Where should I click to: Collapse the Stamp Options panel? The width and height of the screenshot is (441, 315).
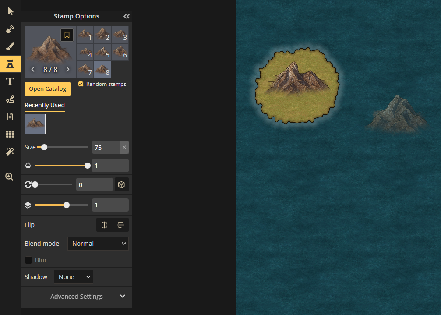(127, 16)
